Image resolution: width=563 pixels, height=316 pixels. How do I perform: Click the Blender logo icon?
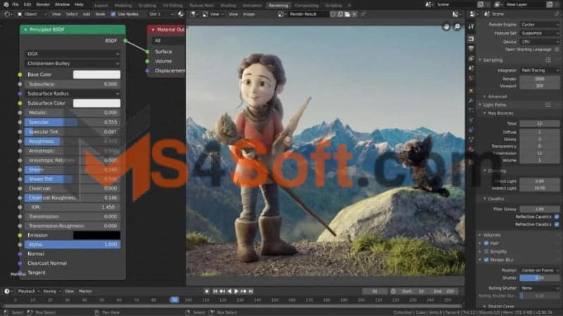[x=6, y=4]
